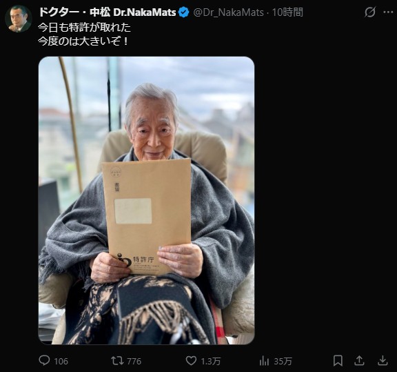
Task: Open the profile avatar picture
Action: pyautogui.click(x=19, y=19)
